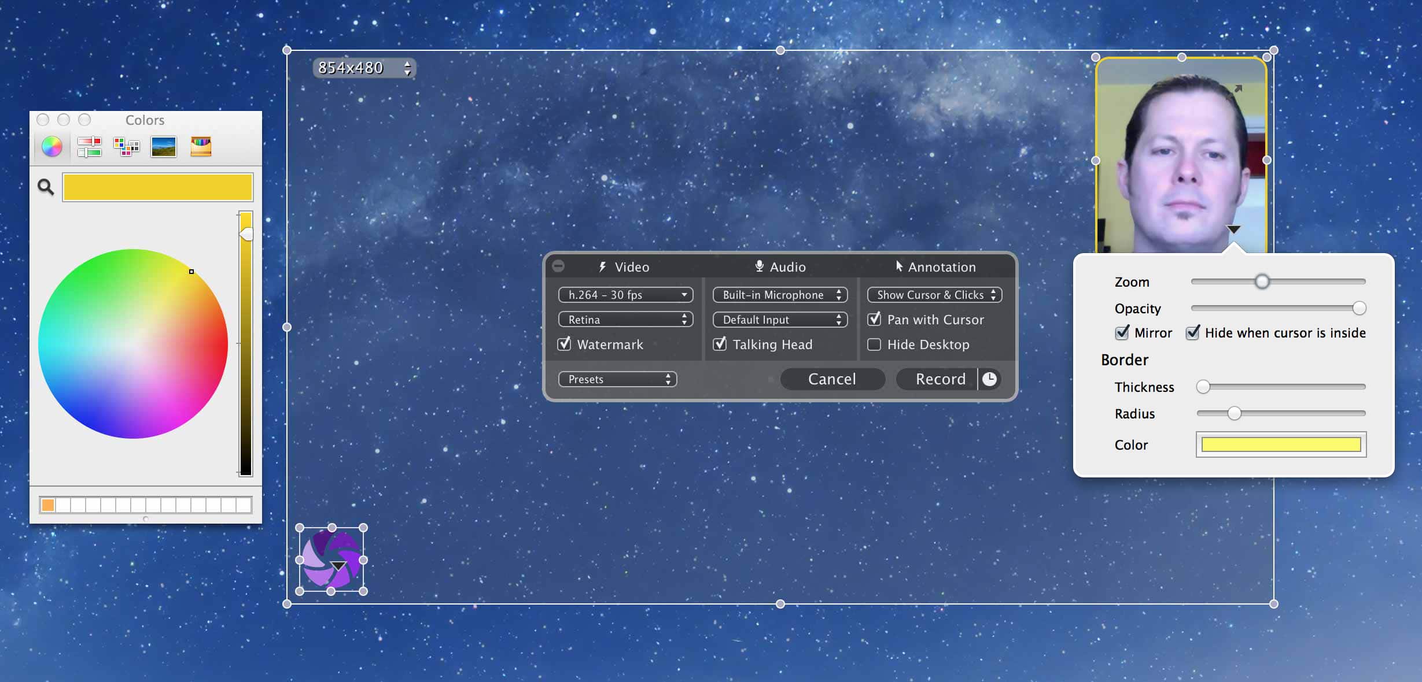Select the crayons picker icon
Viewport: 1422px width, 682px height.
[201, 147]
